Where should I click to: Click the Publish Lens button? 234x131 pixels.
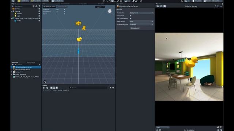tap(23, 1)
